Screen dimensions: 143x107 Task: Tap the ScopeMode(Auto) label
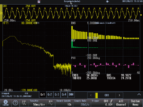(72, 1)
